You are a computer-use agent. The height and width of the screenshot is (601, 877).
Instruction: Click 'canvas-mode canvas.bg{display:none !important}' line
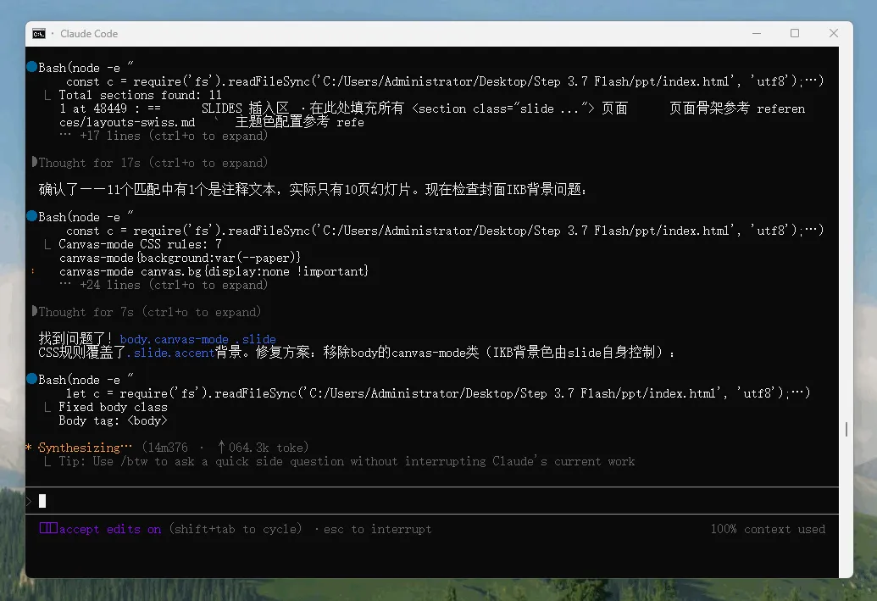pyautogui.click(x=214, y=271)
